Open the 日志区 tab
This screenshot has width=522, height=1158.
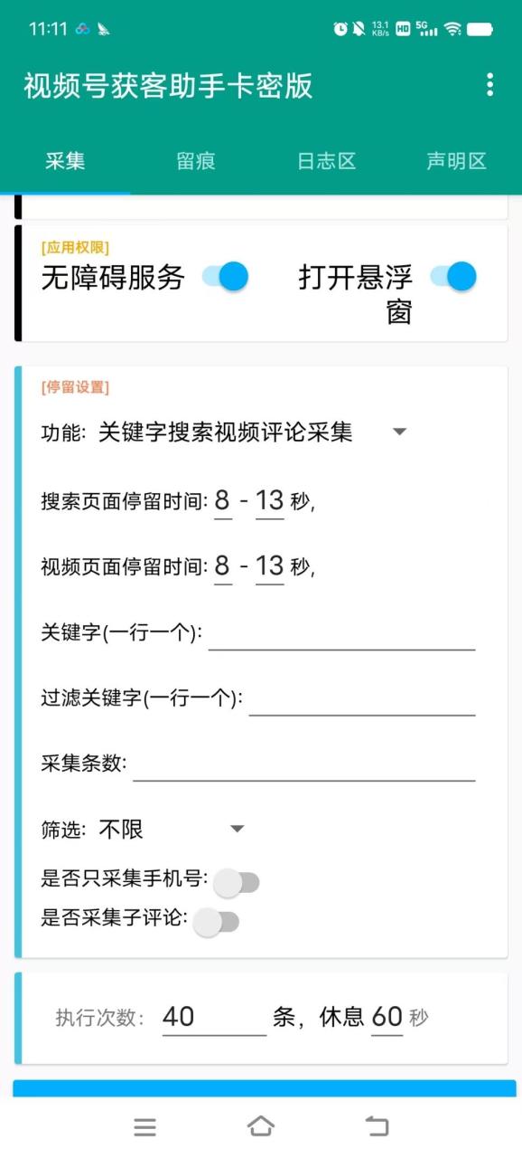tap(326, 161)
